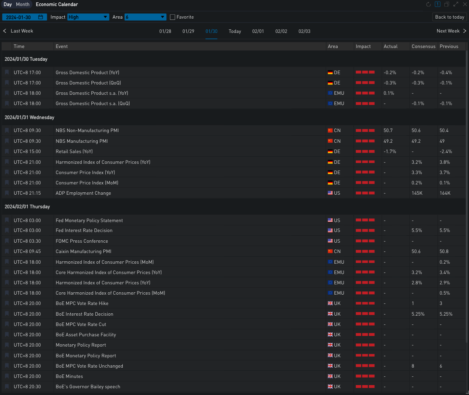Click the pop-out window icon
This screenshot has width=469, height=395.
click(447, 5)
